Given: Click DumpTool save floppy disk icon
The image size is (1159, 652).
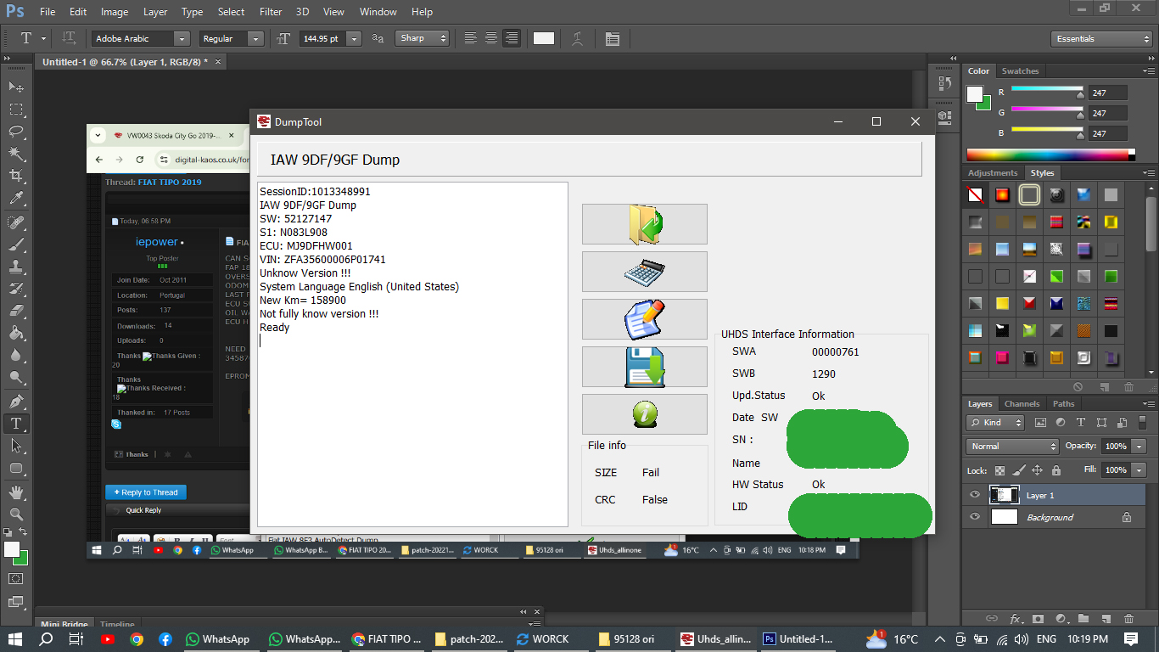Looking at the screenshot, I should point(644,367).
